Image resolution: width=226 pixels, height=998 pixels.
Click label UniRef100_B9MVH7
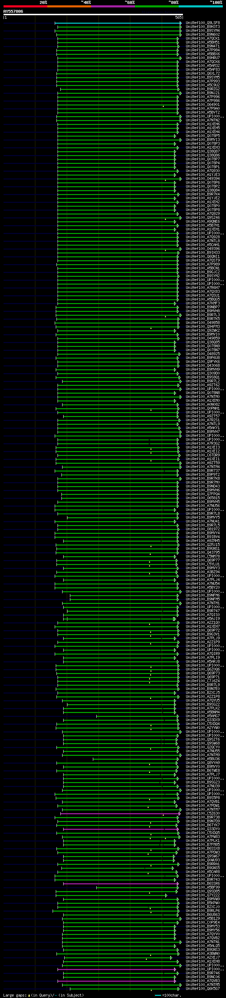click(203, 432)
